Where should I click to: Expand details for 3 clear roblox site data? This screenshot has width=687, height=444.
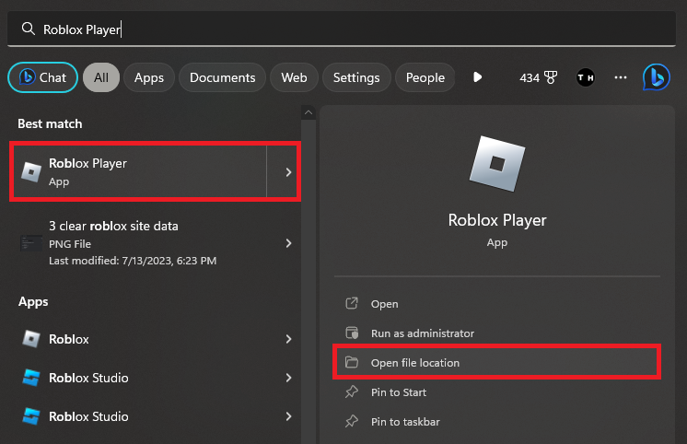(288, 243)
